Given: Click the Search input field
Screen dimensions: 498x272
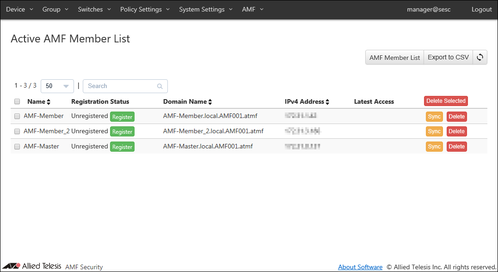Looking at the screenshot, I should pos(120,86).
